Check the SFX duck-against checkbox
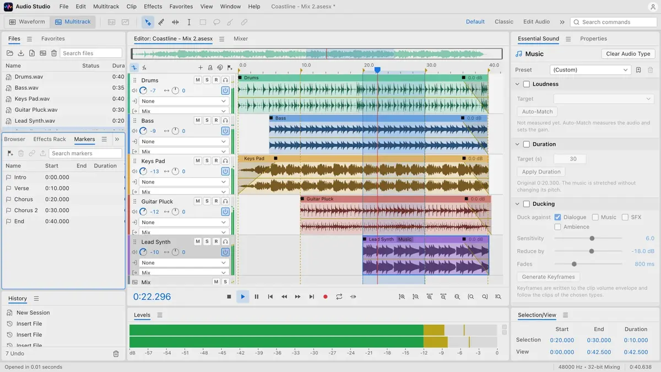 [x=625, y=217]
